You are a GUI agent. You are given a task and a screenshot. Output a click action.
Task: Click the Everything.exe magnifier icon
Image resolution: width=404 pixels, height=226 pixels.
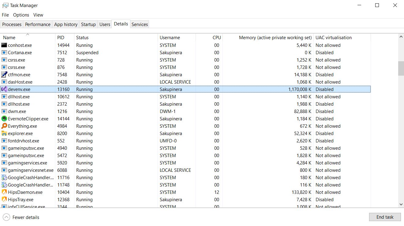click(4, 126)
